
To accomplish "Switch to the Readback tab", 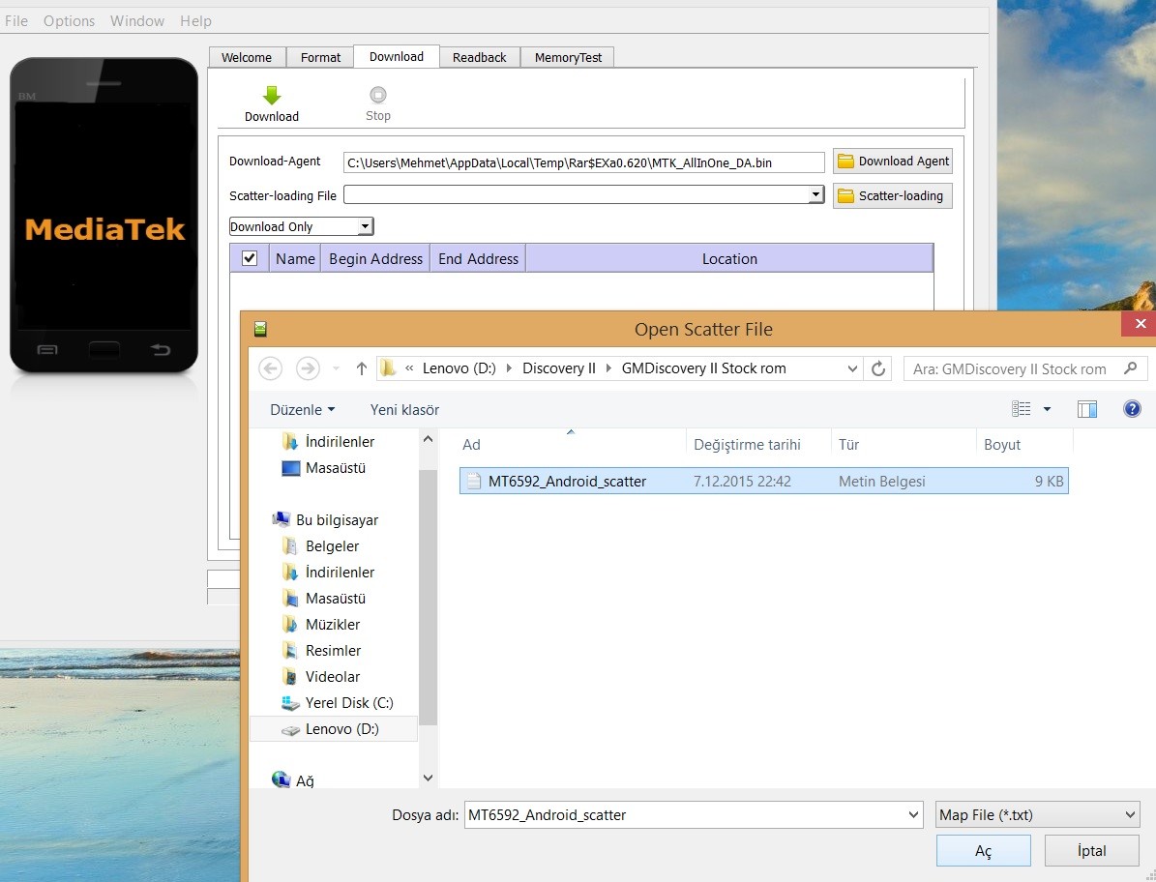I will (x=479, y=57).
